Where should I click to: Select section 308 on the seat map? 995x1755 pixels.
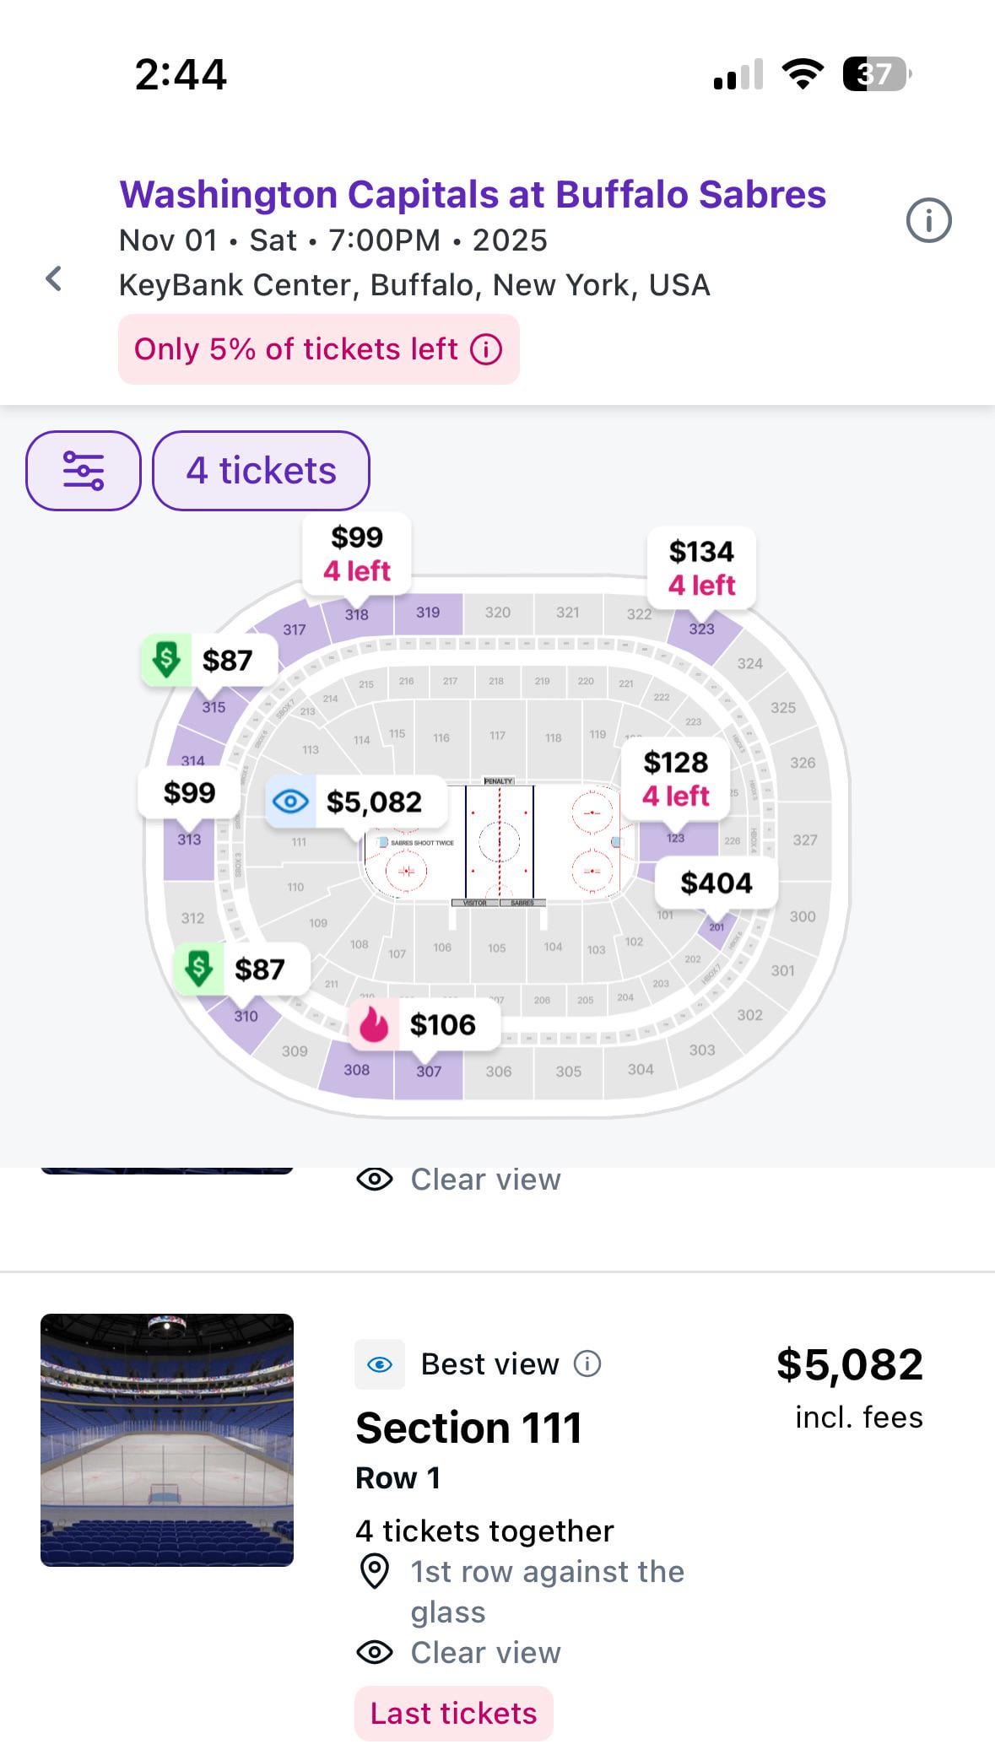[x=356, y=1070]
